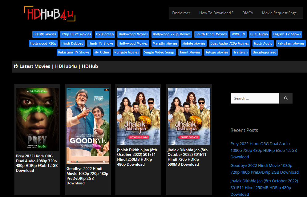Open the Bollywood 720p Movies category
This screenshot has height=197, width=307.
click(172, 34)
